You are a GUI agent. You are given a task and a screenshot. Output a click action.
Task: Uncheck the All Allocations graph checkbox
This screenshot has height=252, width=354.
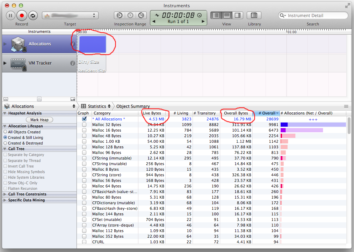pos(84,119)
